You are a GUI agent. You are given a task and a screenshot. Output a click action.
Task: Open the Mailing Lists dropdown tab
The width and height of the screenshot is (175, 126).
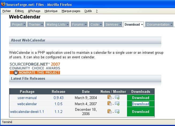click(x=57, y=24)
